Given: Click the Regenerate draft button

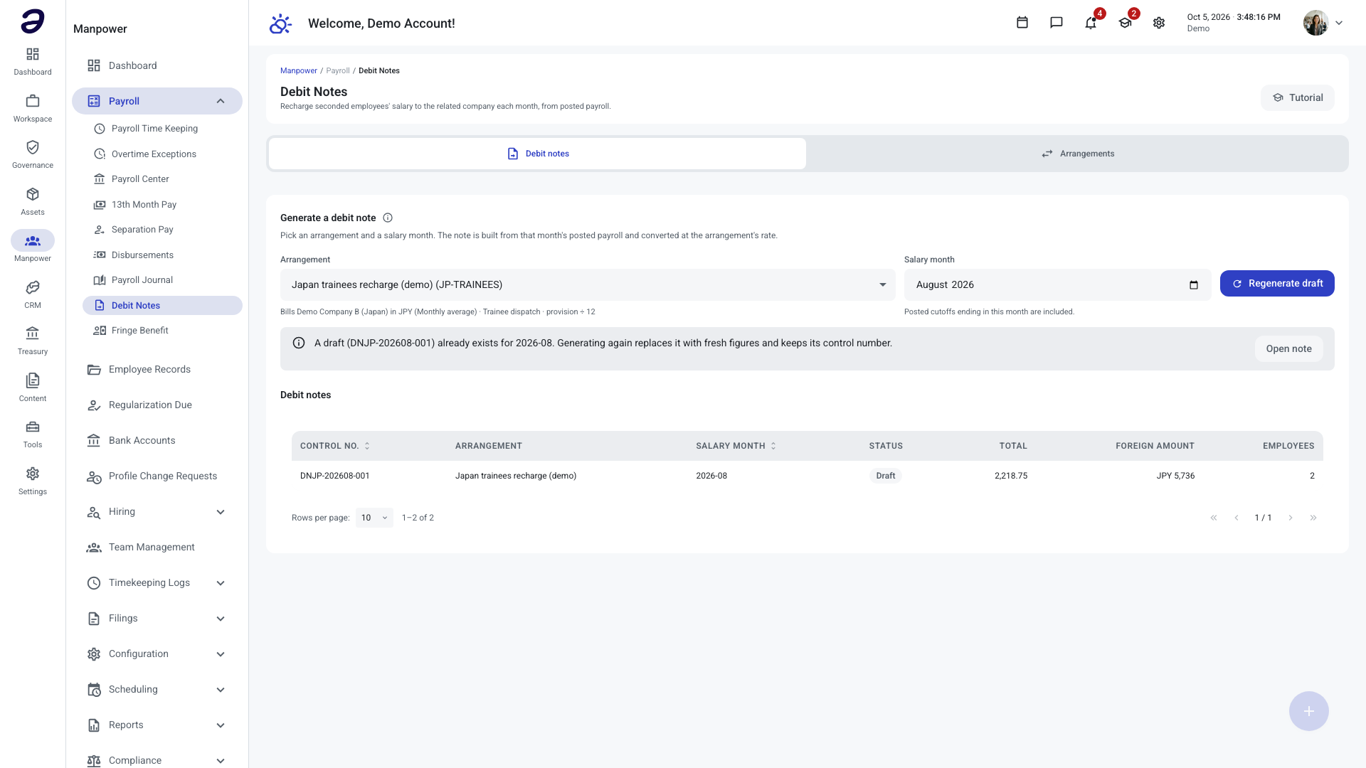Looking at the screenshot, I should 1277,284.
